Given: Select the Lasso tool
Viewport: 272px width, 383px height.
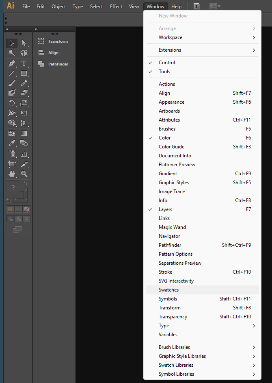Looking at the screenshot, I should [x=24, y=53].
